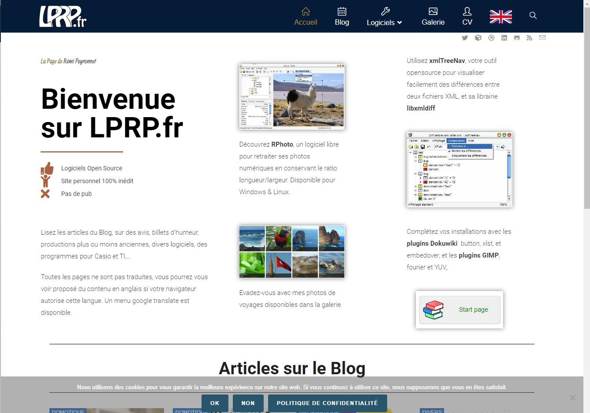Click the La Page de Rémi Peyronnet tagline

tap(68, 61)
